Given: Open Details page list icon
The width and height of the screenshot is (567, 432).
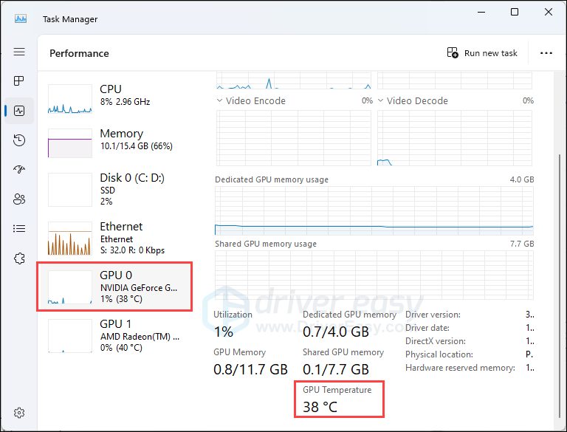Looking at the screenshot, I should point(19,228).
